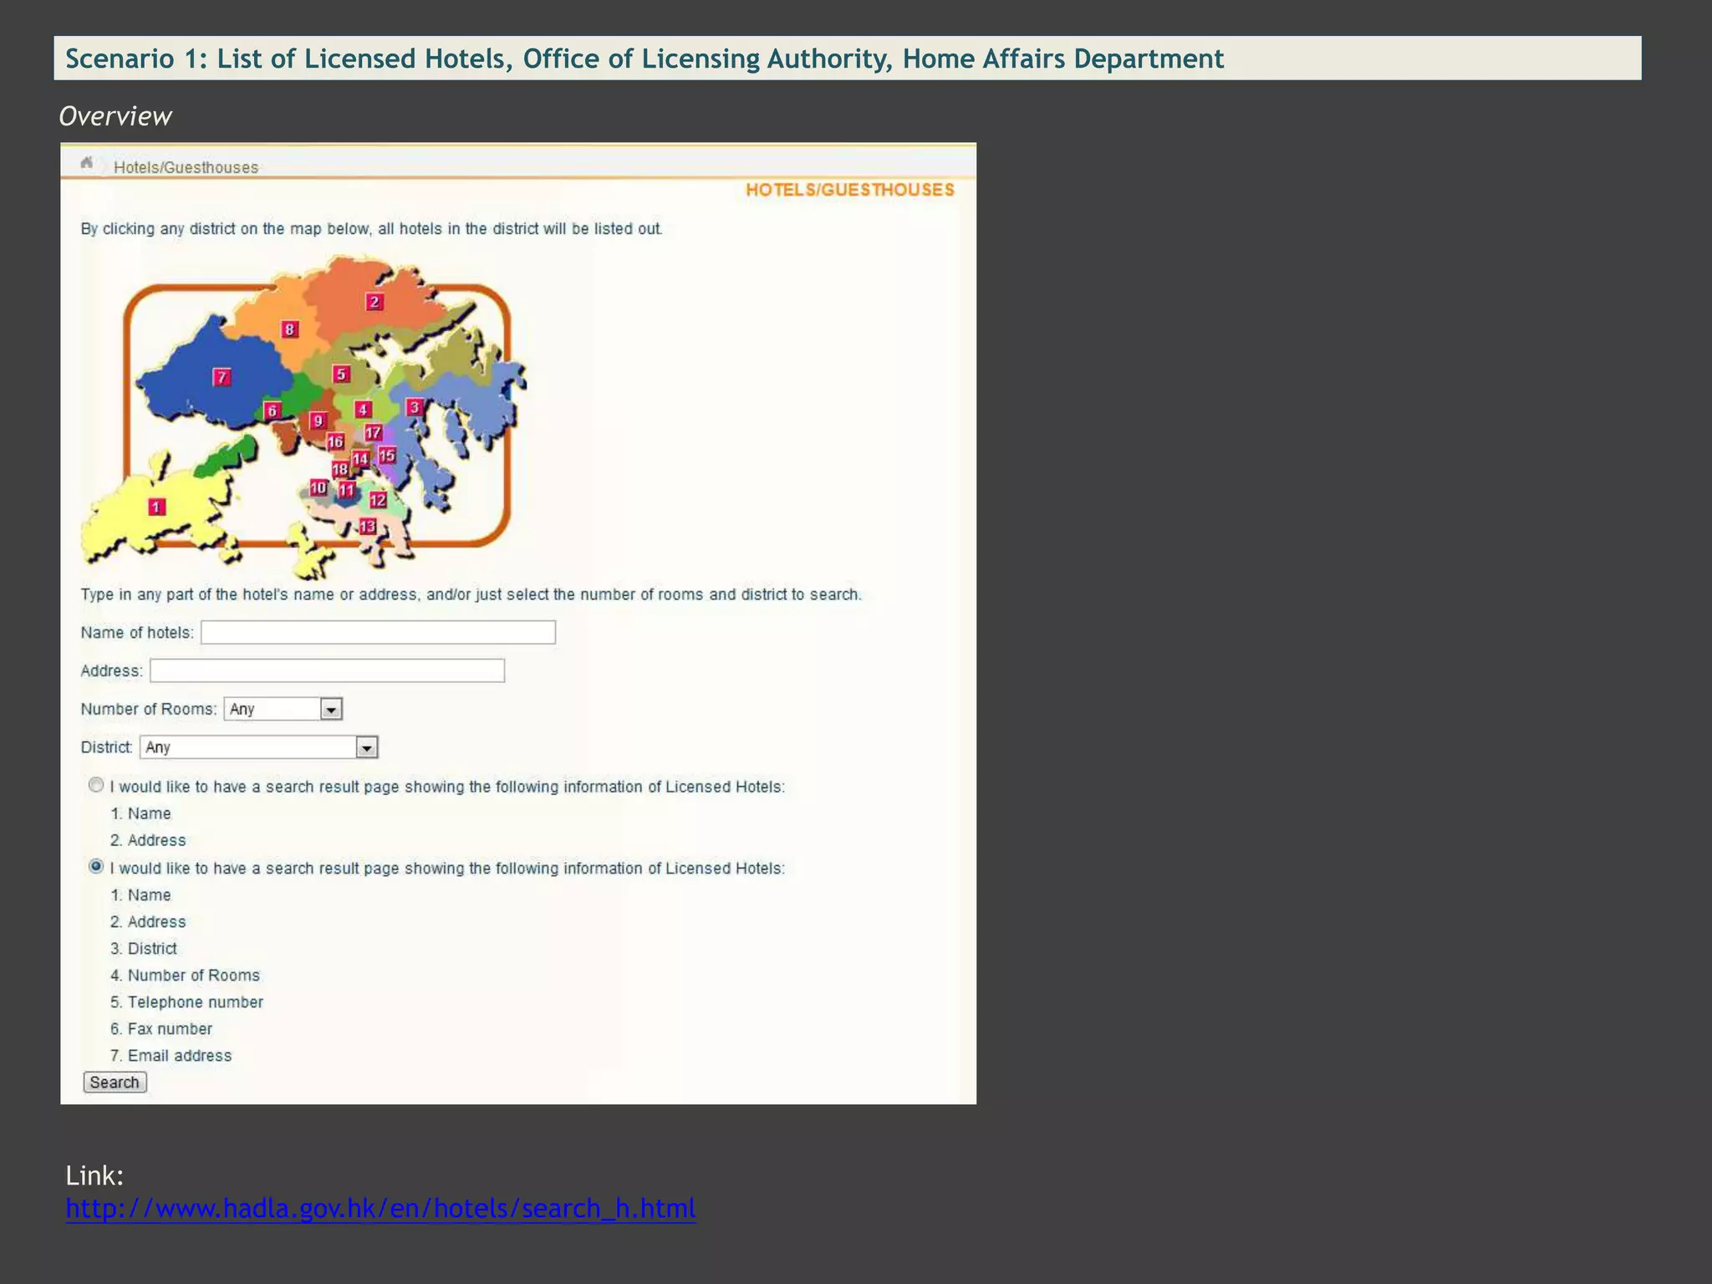Focus the Address input field

(x=327, y=670)
